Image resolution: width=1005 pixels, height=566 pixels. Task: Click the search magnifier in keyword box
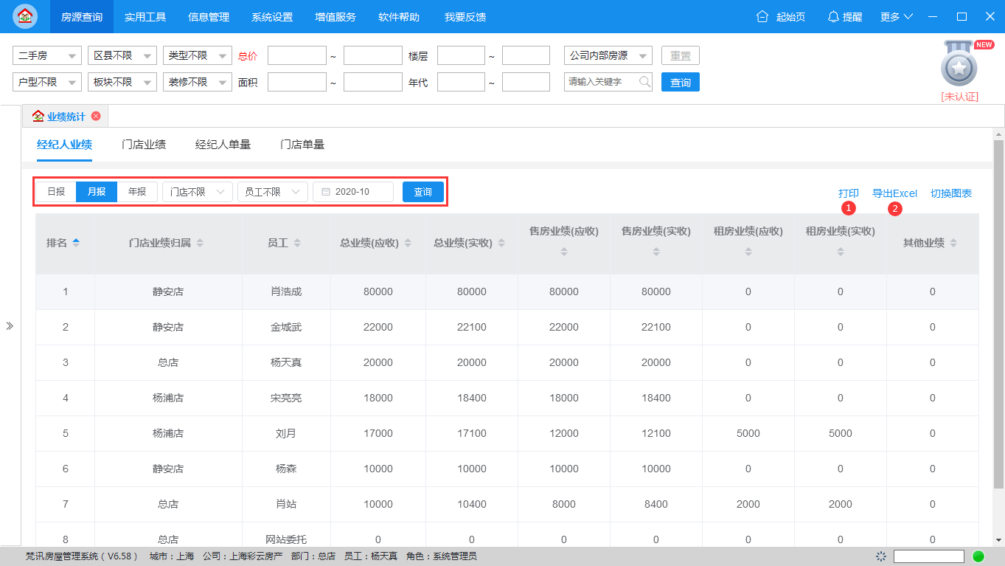644,82
